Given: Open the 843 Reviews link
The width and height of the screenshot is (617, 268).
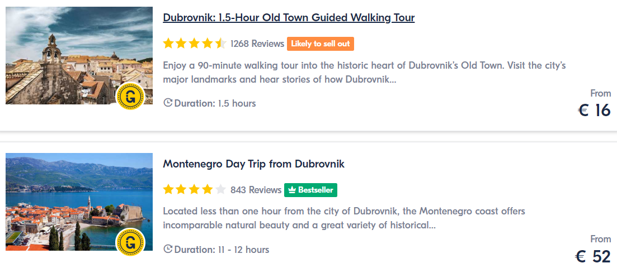Looking at the screenshot, I should pyautogui.click(x=256, y=190).
